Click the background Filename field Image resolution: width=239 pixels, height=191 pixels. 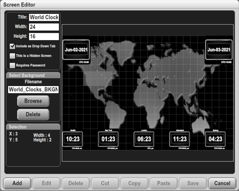(x=33, y=90)
